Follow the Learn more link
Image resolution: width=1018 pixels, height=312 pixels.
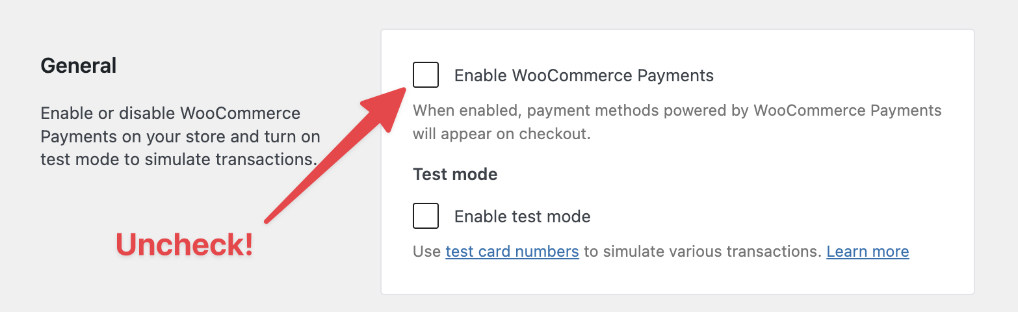(x=867, y=252)
